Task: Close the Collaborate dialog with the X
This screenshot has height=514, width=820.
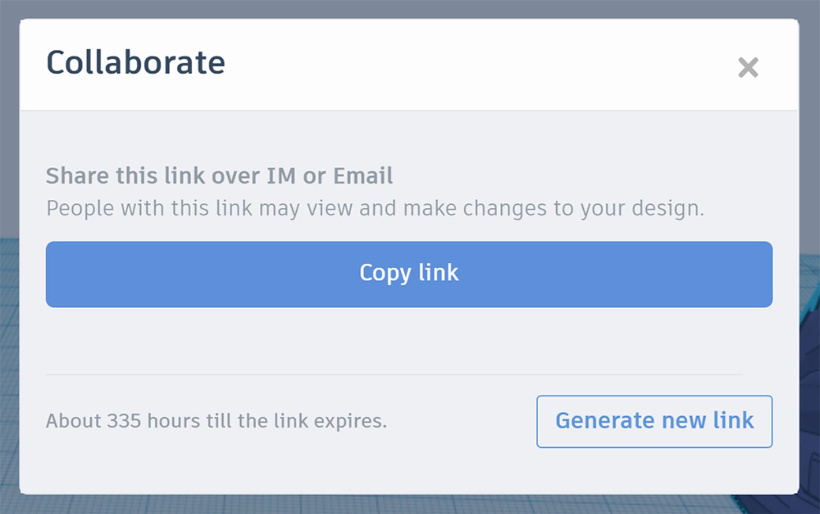Action: click(x=748, y=68)
